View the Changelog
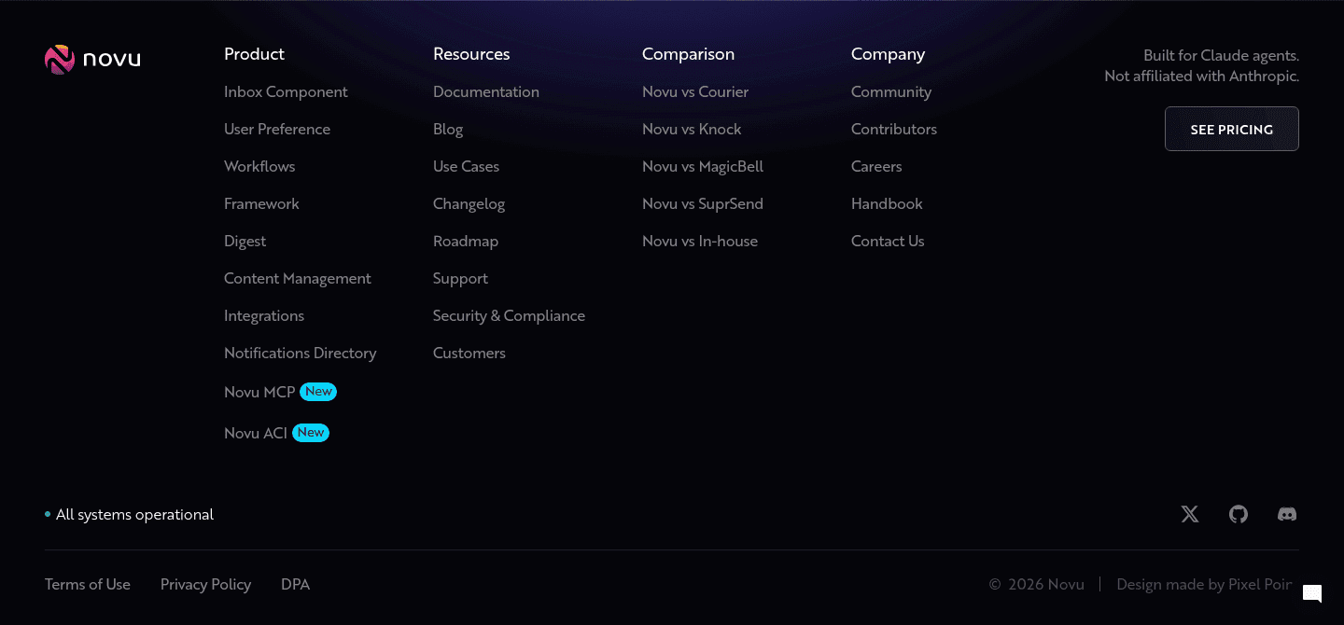The width and height of the screenshot is (1344, 625). click(469, 203)
